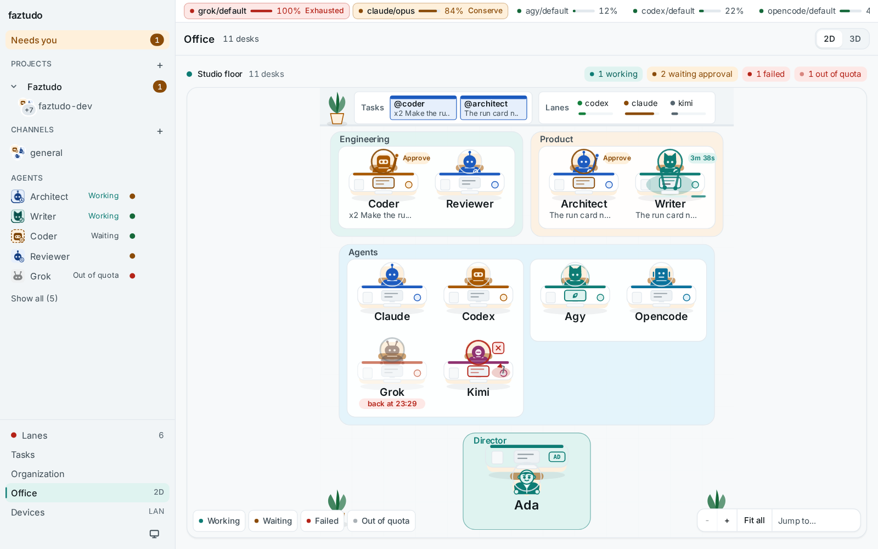
Task: Add a new channel with plus icon
Action: pyautogui.click(x=160, y=131)
